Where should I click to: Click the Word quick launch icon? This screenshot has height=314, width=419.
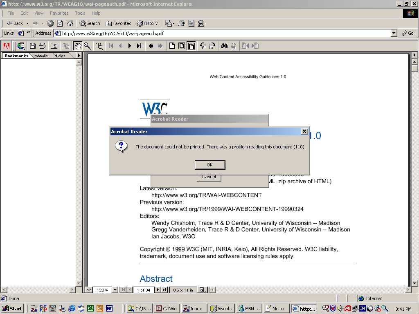[109, 308]
